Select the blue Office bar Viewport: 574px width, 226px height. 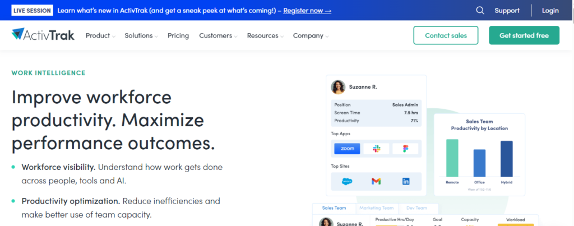click(x=480, y=163)
